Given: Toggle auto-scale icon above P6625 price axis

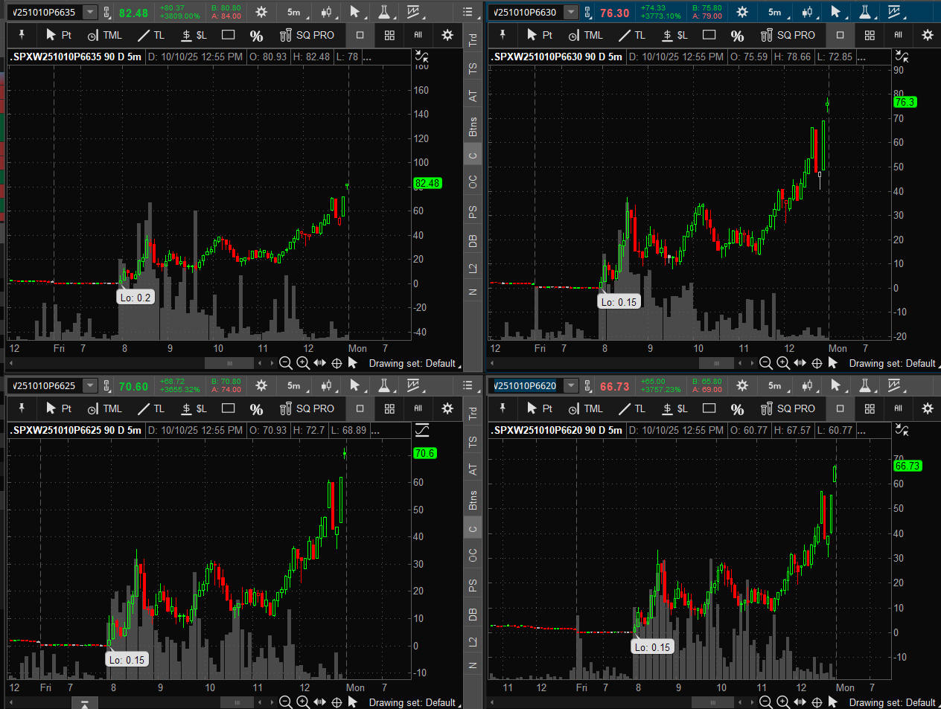Looking at the screenshot, I should pyautogui.click(x=422, y=430).
